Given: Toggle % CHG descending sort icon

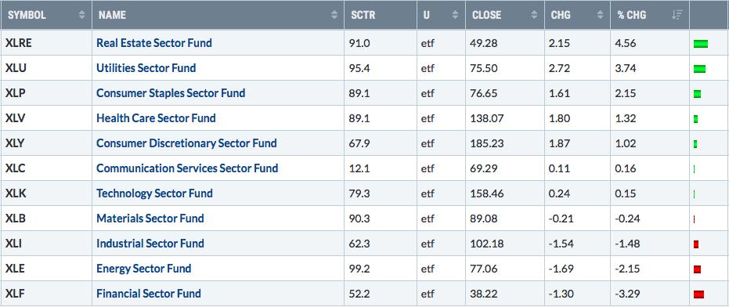Looking at the screenshot, I should pyautogui.click(x=677, y=15).
